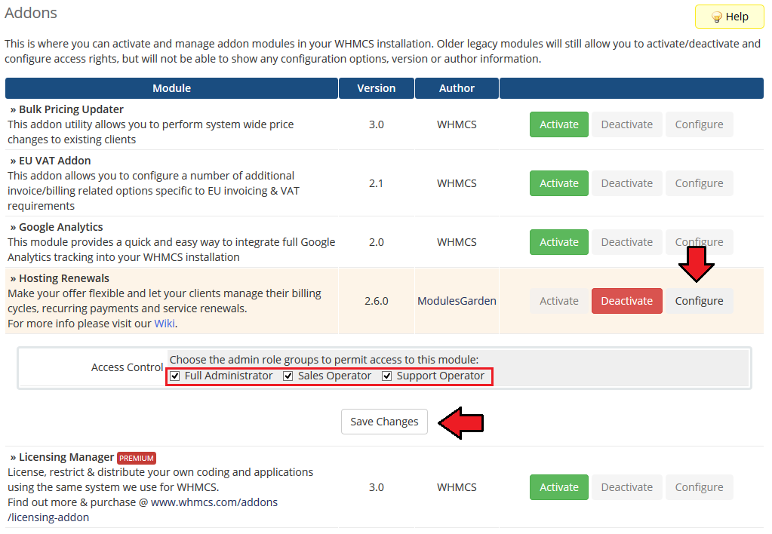Click Deactivate for Google Analytics
The height and width of the screenshot is (534, 772).
[627, 242]
